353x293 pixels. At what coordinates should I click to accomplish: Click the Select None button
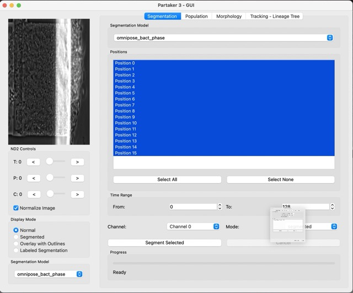[x=280, y=179]
